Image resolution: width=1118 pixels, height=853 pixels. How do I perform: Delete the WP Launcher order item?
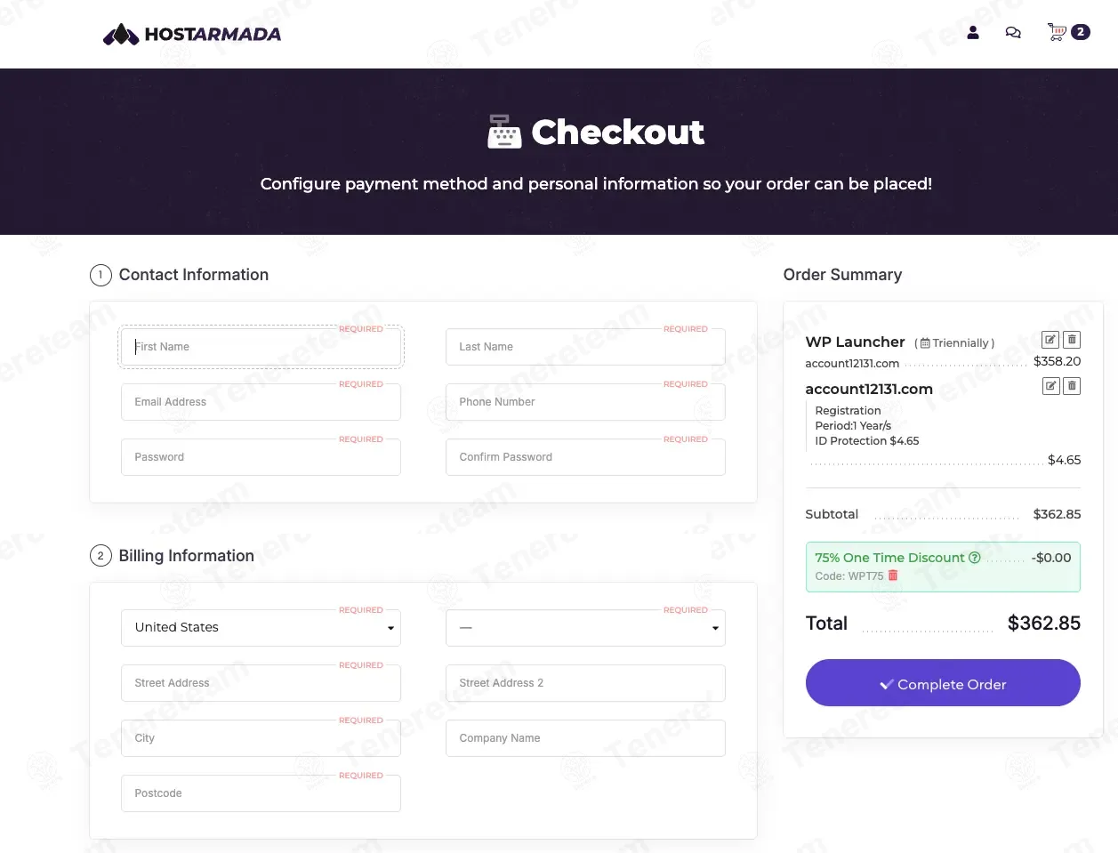point(1072,340)
